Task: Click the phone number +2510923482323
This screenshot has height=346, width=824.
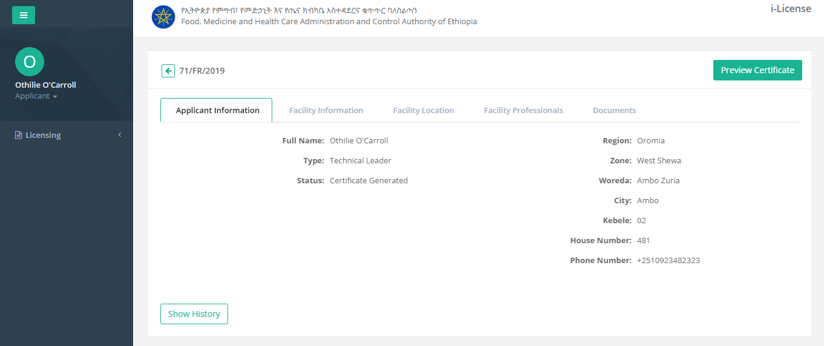Action: pyautogui.click(x=668, y=260)
